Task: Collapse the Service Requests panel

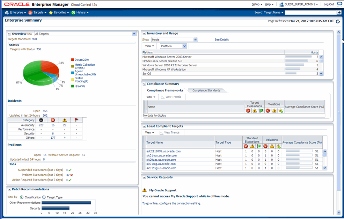Action: pyautogui.click(x=144, y=177)
